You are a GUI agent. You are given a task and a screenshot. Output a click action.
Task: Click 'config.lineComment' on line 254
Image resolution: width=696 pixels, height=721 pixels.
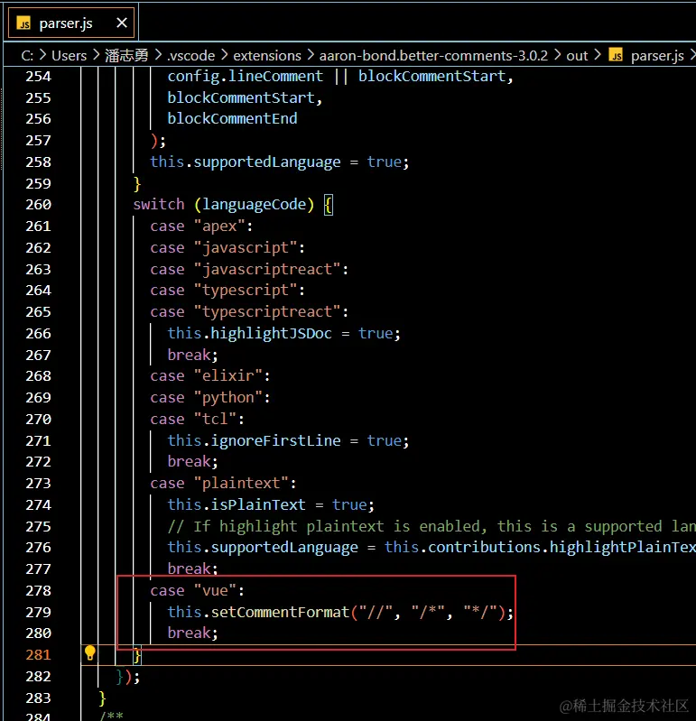(246, 76)
